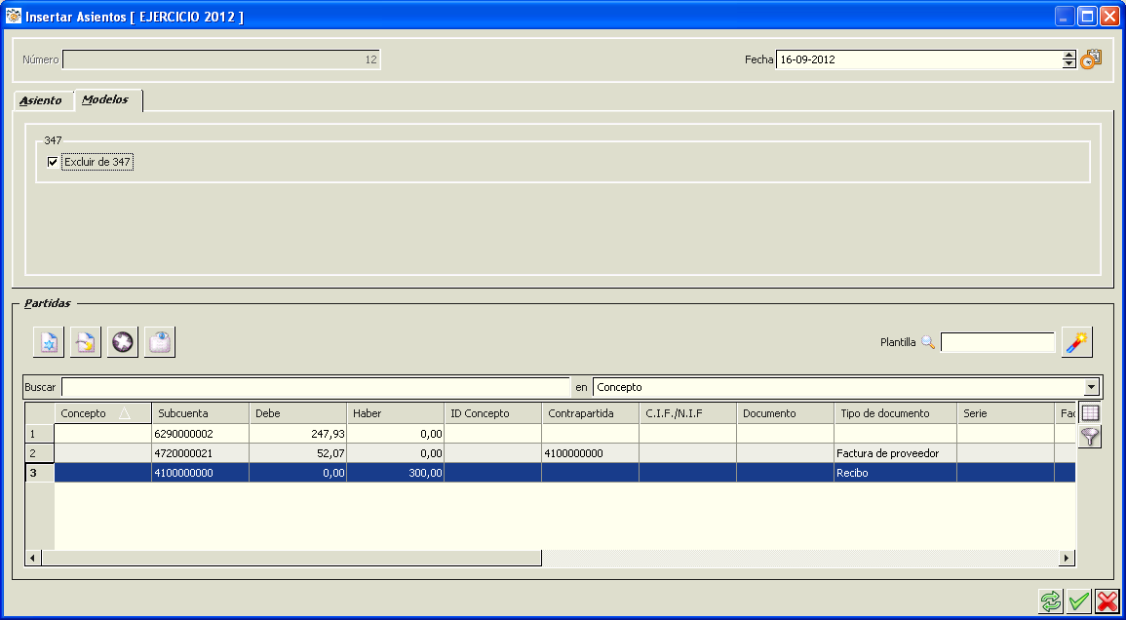Click the Debe value 52,07

(x=298, y=453)
